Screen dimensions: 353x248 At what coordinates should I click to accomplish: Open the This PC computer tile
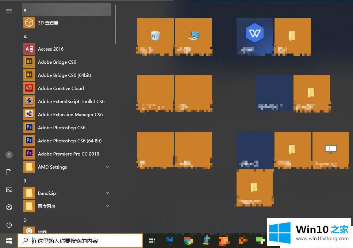click(x=193, y=37)
